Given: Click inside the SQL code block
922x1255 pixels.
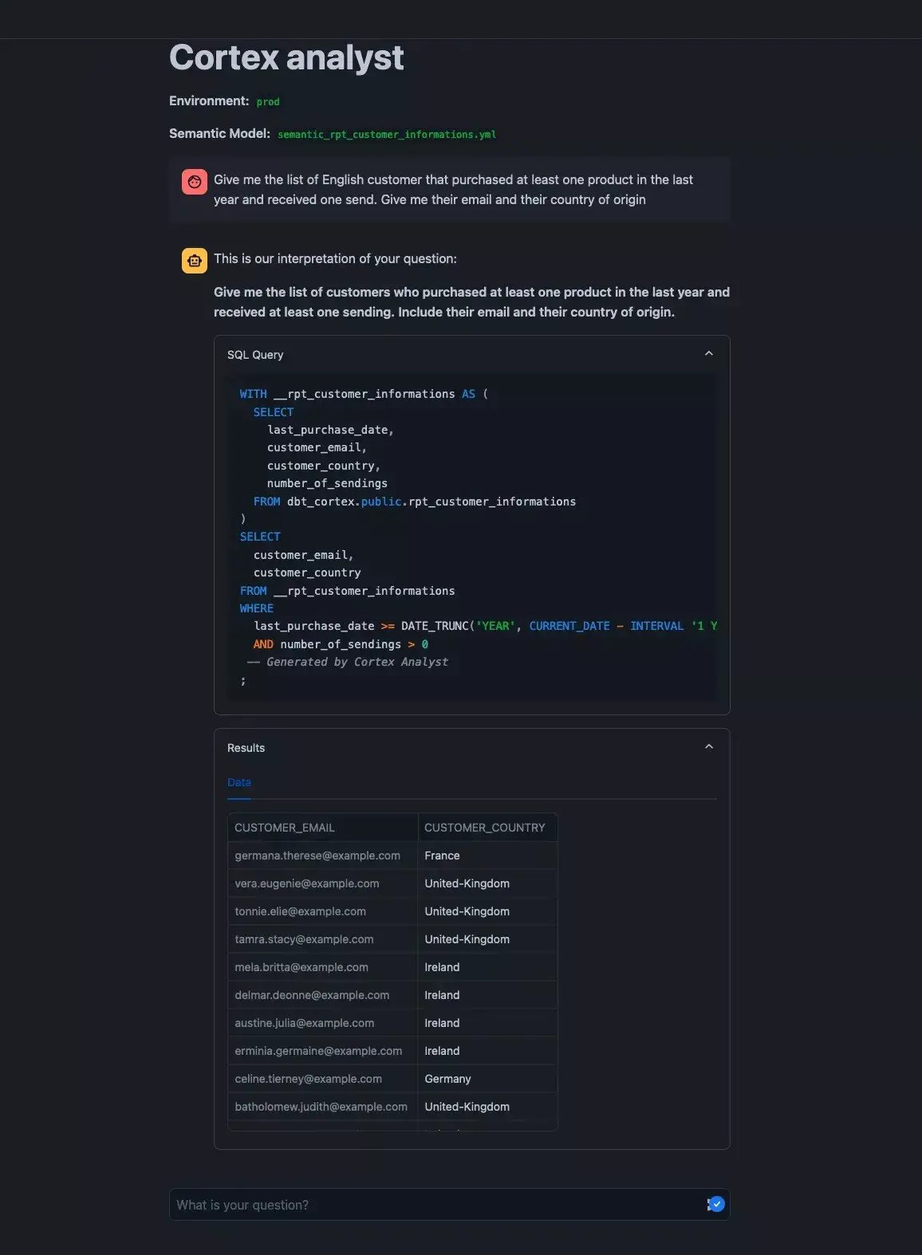Looking at the screenshot, I should (x=471, y=537).
